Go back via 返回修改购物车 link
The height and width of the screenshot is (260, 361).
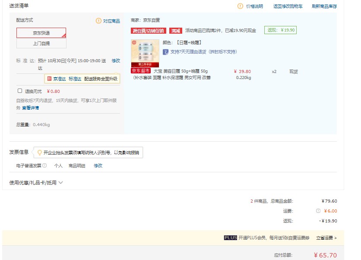(x=288, y=6)
